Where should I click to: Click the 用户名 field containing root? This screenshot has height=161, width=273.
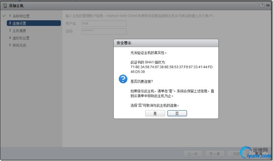[x=104, y=24]
